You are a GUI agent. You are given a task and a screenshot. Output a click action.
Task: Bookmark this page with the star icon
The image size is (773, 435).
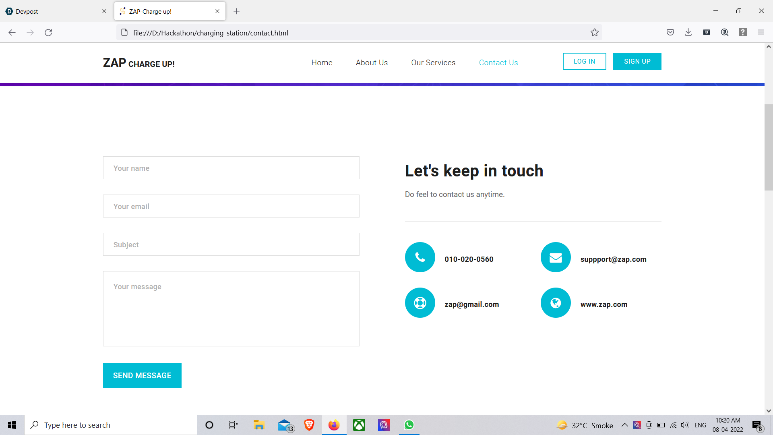(595, 33)
